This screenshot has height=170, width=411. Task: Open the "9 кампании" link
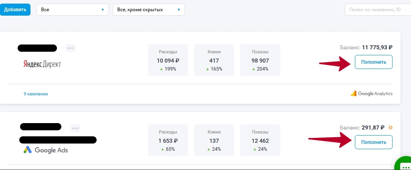pyautogui.click(x=36, y=94)
